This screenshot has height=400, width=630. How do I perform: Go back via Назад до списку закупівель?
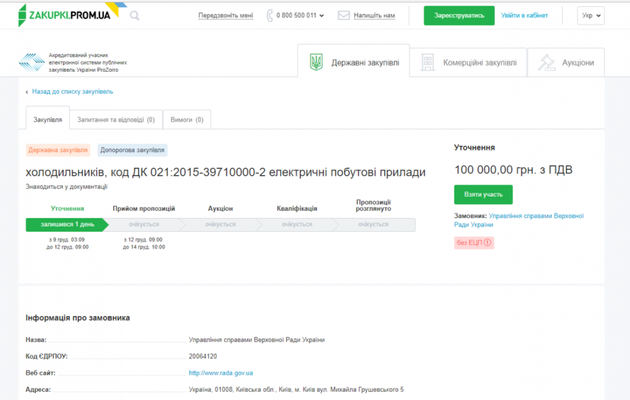pos(72,91)
